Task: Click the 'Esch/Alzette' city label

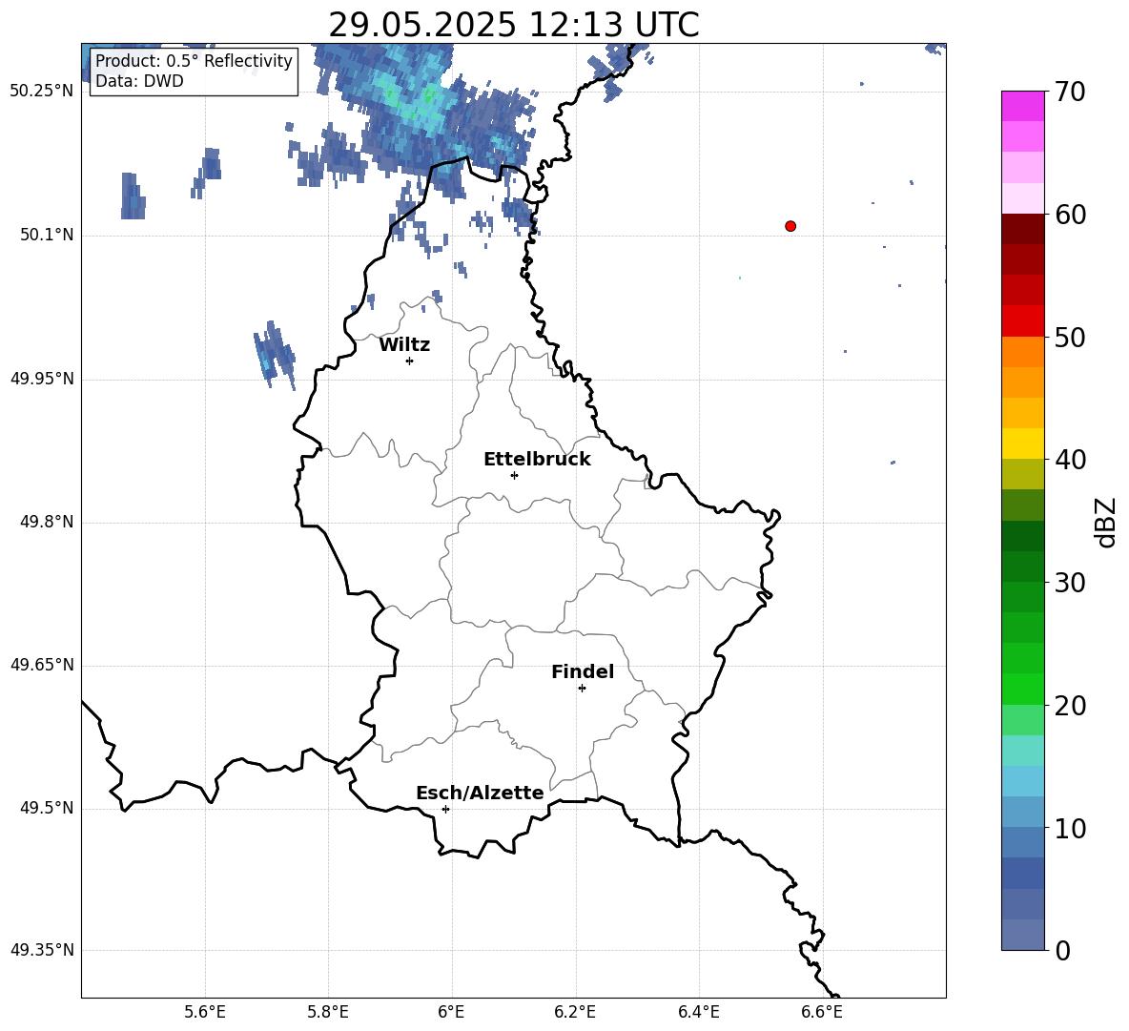Action: (480, 793)
